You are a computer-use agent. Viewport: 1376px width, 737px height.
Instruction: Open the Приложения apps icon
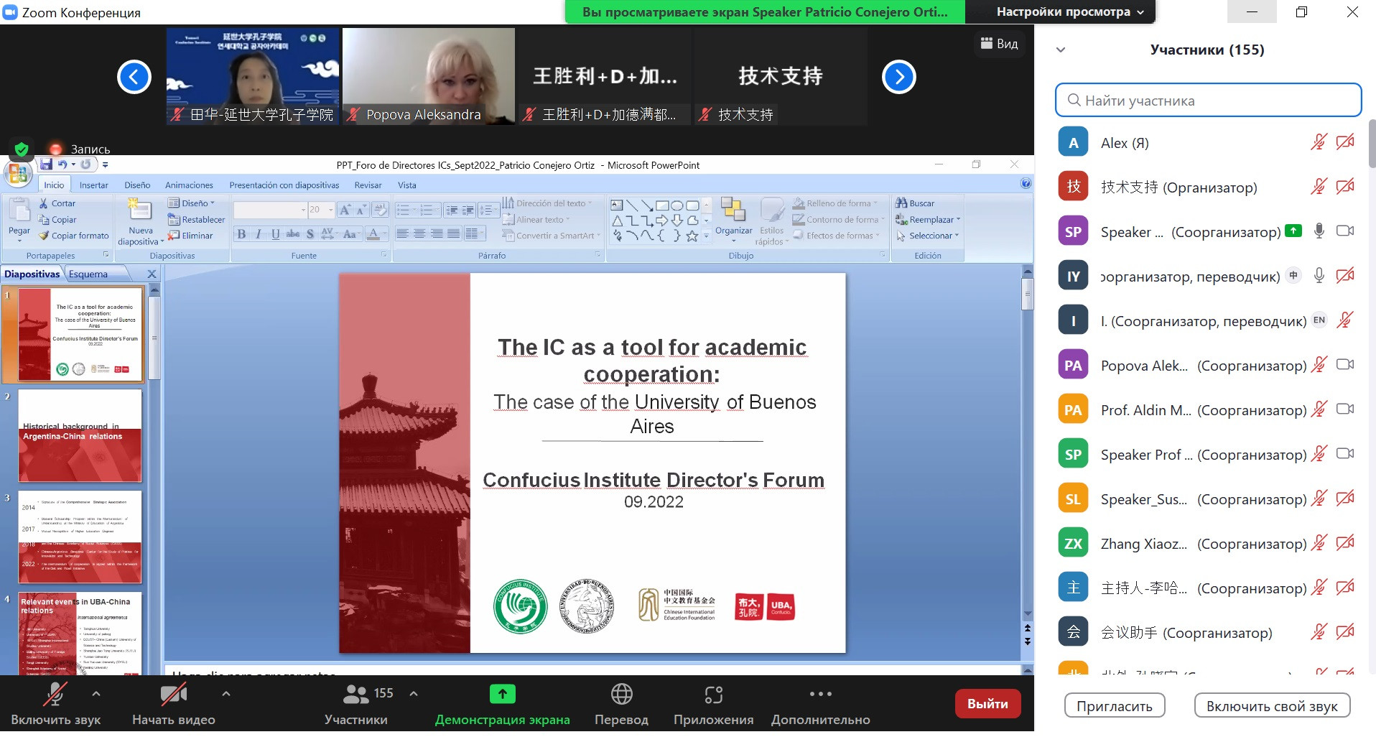click(x=713, y=694)
